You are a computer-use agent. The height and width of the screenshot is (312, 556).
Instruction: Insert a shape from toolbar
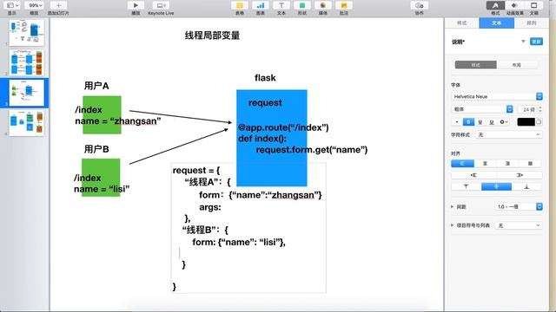302,5
